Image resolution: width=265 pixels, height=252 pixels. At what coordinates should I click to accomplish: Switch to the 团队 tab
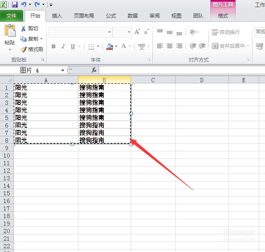pos(198,16)
